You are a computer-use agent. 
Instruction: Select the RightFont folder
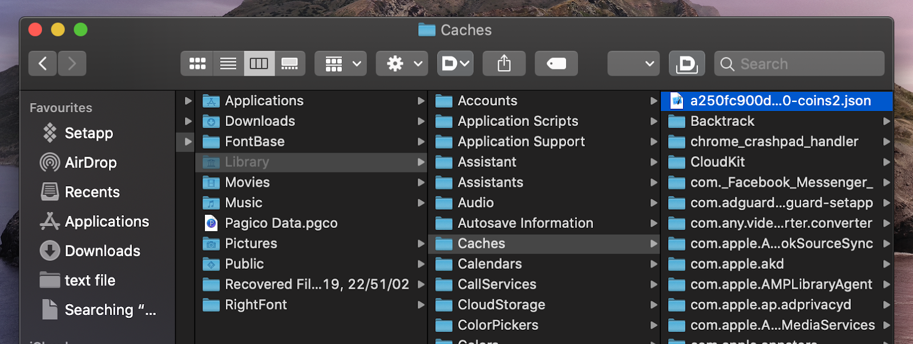pos(312,305)
